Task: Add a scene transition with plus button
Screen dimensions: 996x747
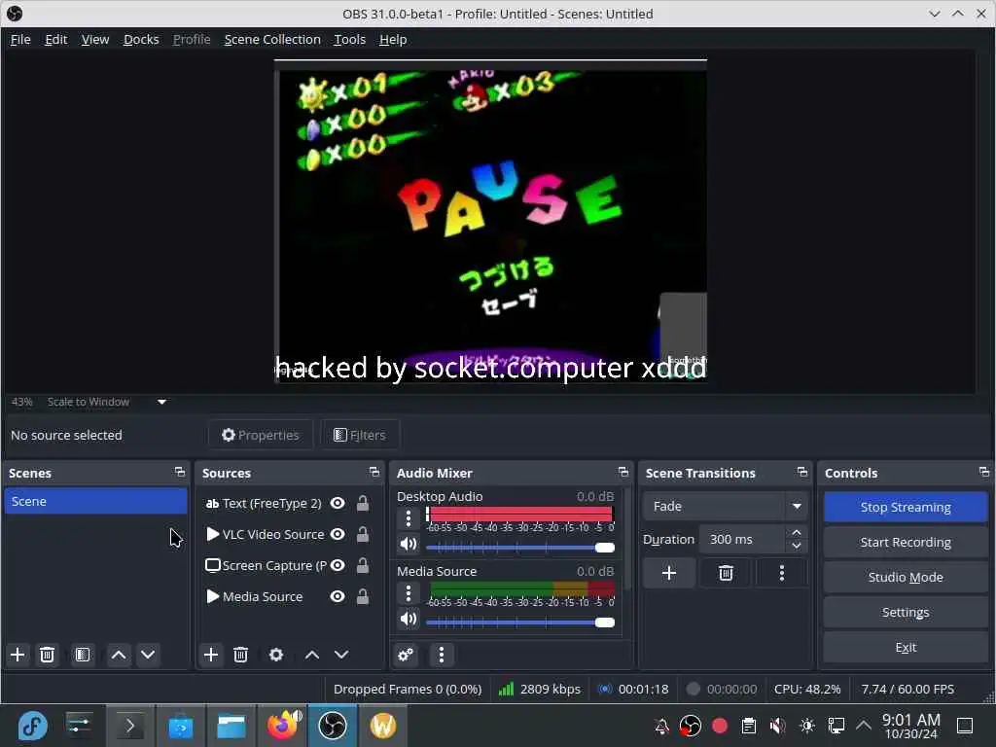Action: click(x=669, y=573)
